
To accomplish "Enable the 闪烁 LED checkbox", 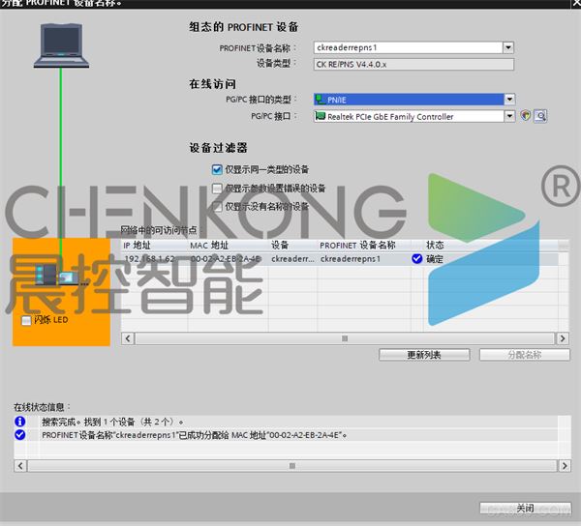I will (x=25, y=320).
